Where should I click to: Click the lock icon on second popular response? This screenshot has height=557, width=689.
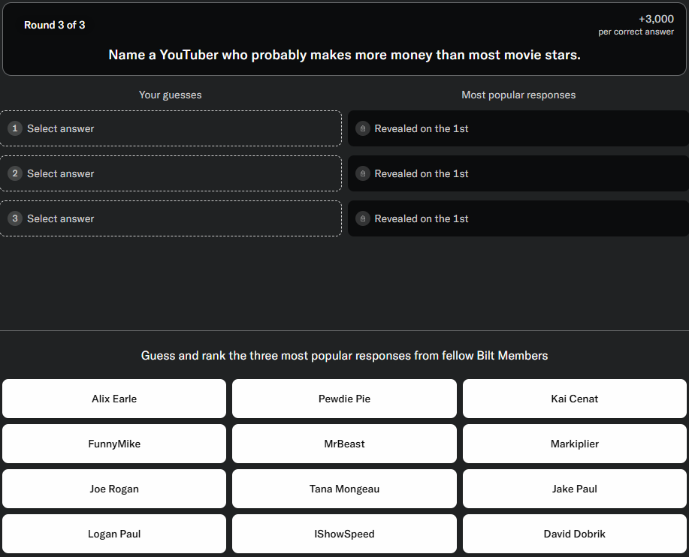click(x=363, y=173)
